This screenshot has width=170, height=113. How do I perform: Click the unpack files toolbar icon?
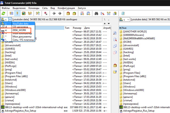pyautogui.click(x=74, y=13)
